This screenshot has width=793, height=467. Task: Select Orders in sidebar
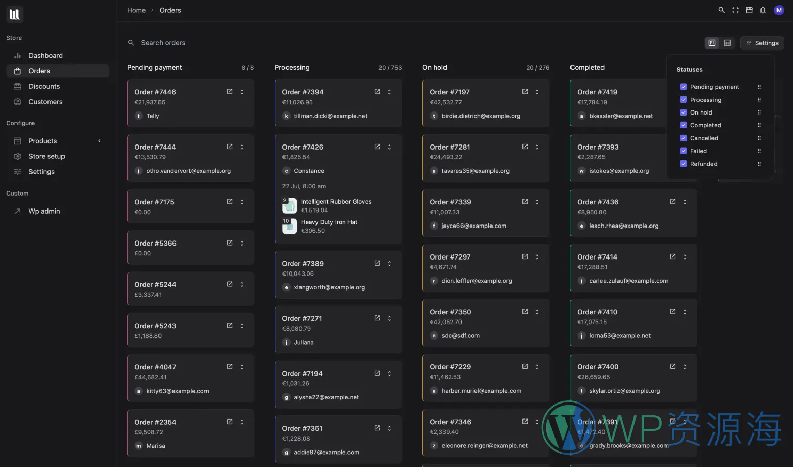(x=58, y=71)
